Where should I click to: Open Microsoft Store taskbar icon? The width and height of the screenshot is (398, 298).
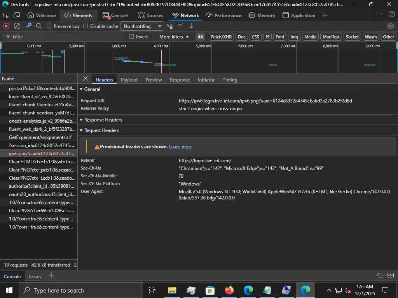(x=210, y=290)
